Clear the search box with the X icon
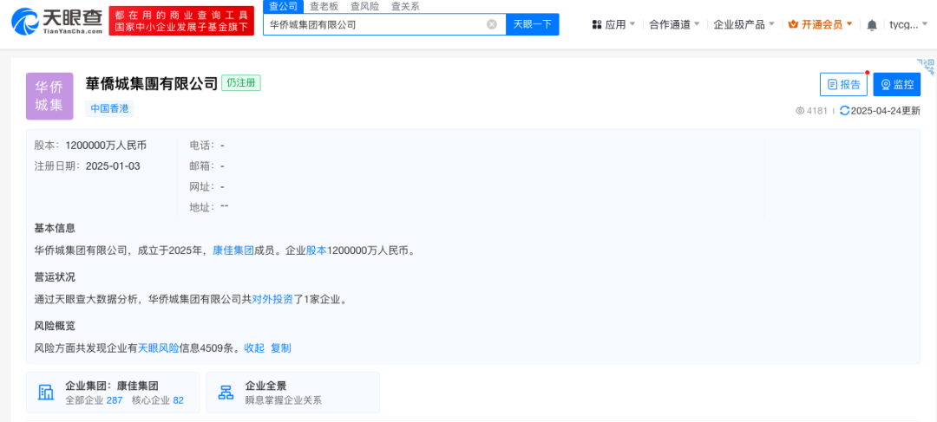The height and width of the screenshot is (422, 937). pyautogui.click(x=492, y=24)
